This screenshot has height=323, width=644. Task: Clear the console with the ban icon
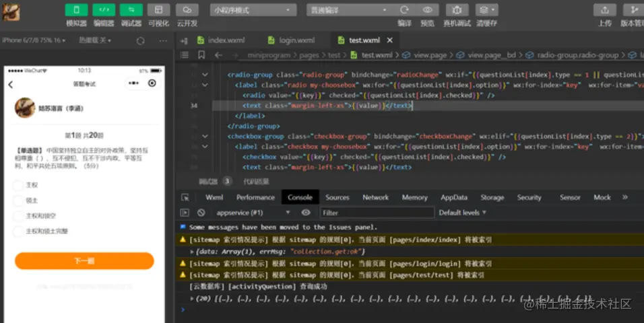[x=201, y=213]
